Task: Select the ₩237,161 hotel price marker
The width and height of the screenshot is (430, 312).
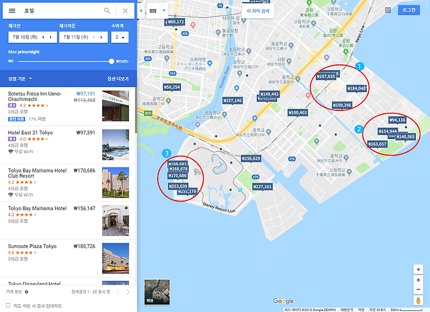Action: pyautogui.click(x=262, y=187)
